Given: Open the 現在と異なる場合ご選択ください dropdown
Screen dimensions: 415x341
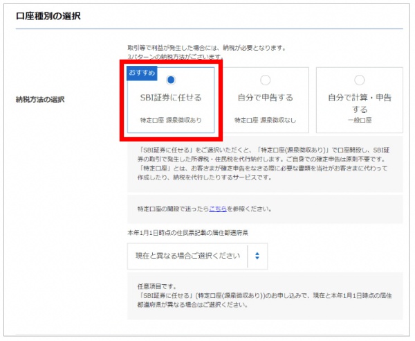Looking at the screenshot, I should [x=187, y=256].
